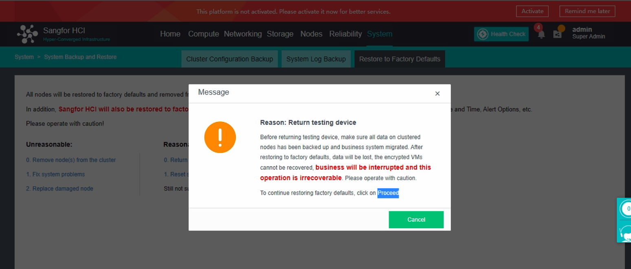The width and height of the screenshot is (631, 269).
Task: Switch to the System Log Backup tab
Action: tap(316, 59)
